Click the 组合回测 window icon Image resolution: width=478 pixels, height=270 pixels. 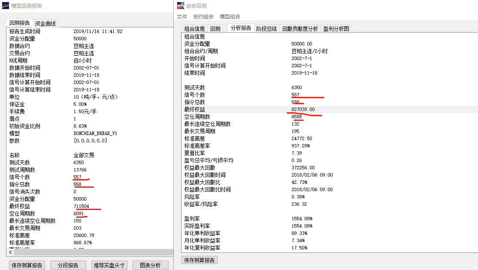coord(181,6)
